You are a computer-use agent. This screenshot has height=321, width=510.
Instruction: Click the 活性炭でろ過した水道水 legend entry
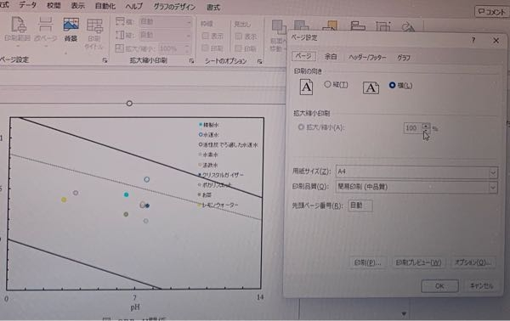tap(228, 145)
